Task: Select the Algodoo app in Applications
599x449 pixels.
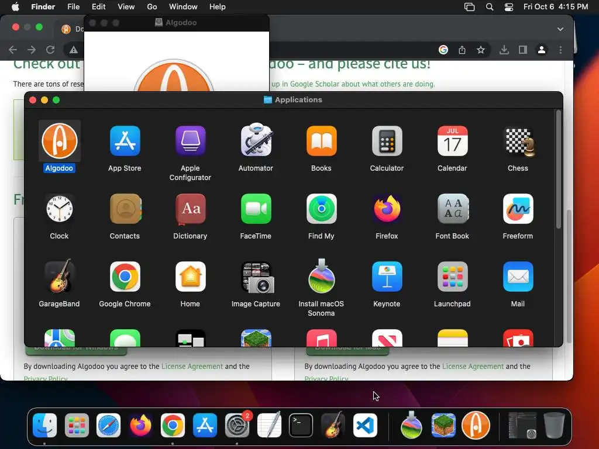Action: [x=59, y=141]
